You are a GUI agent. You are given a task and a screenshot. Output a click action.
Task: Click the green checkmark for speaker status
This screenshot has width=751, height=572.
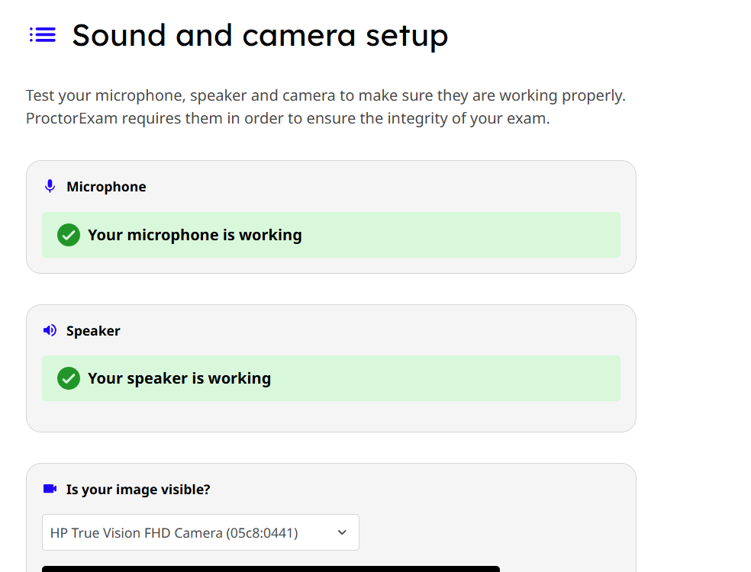click(x=69, y=378)
